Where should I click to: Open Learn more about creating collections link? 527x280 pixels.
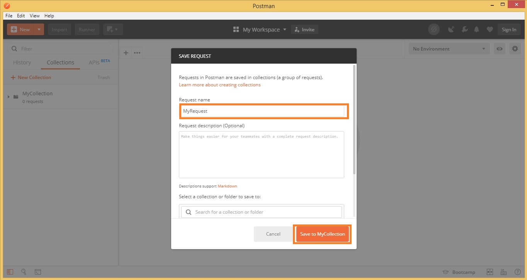(x=219, y=85)
